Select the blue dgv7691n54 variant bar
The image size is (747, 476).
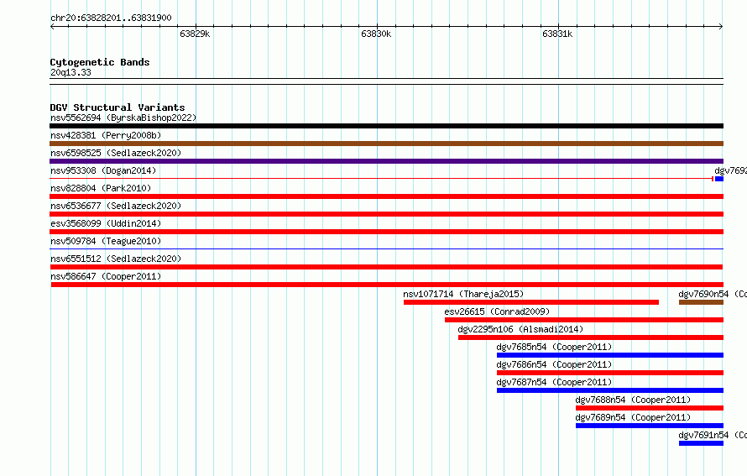[702, 443]
